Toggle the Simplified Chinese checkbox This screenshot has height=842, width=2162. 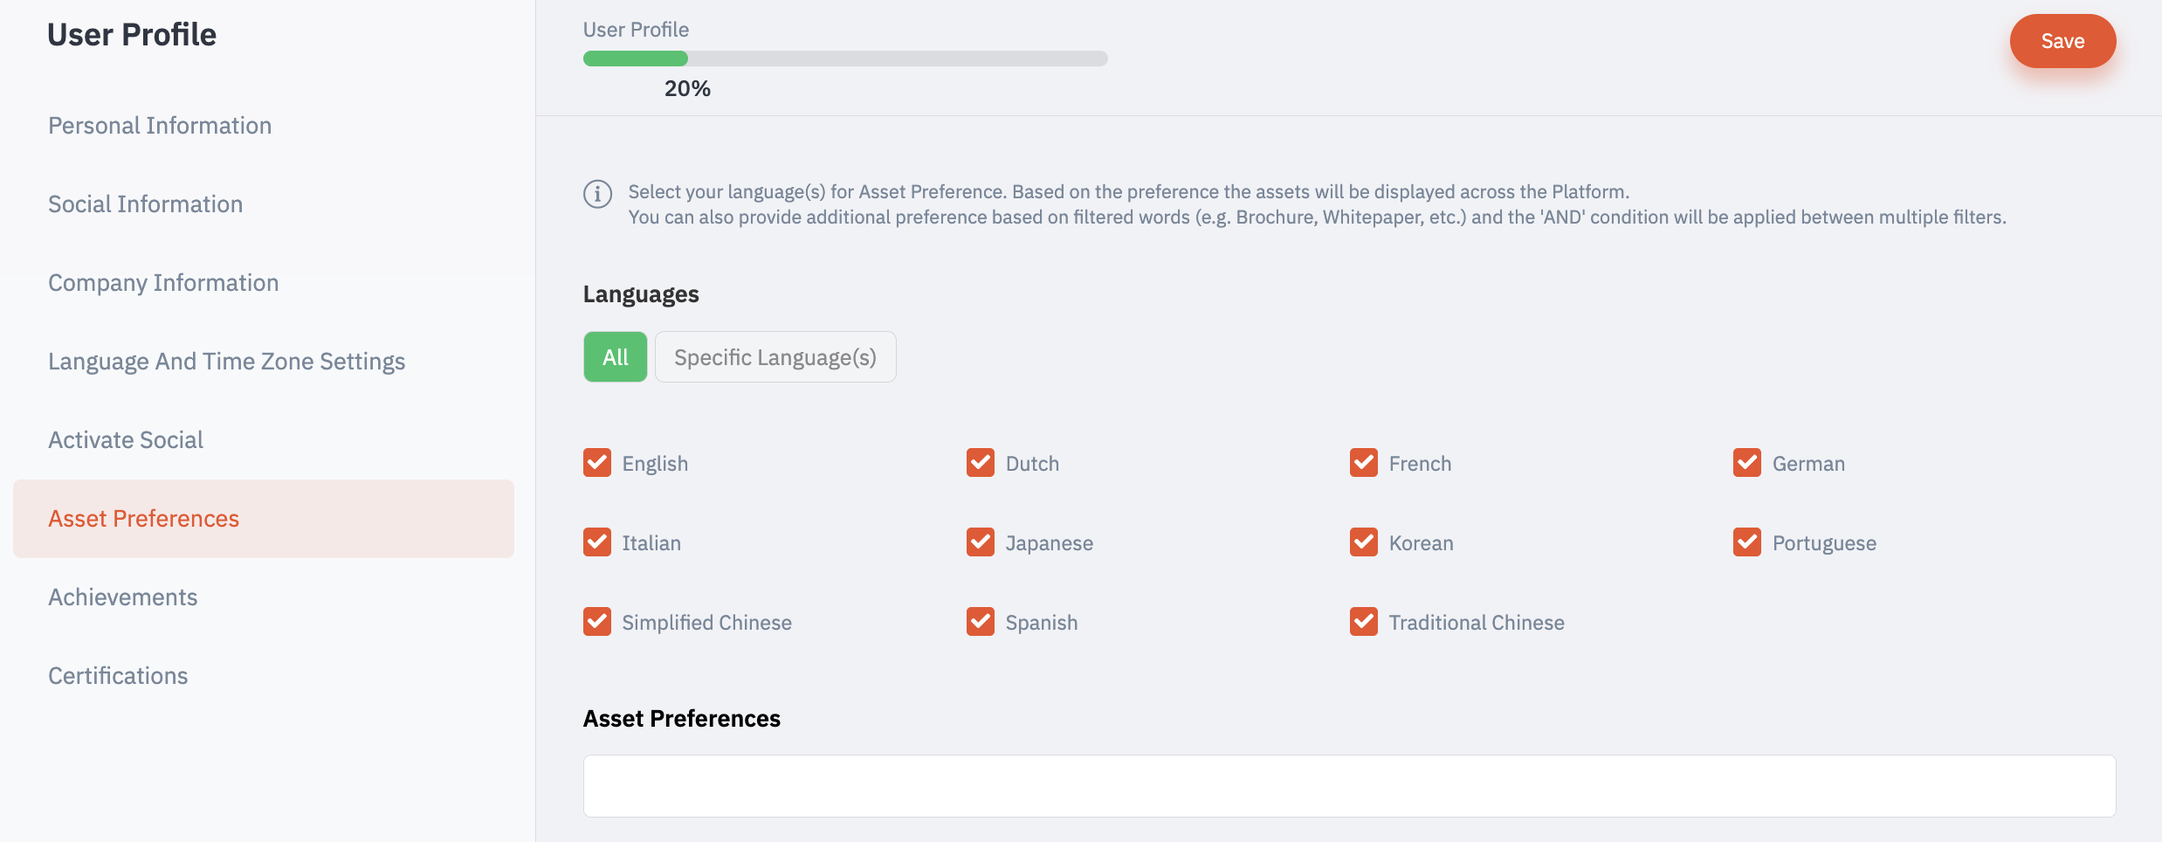coord(597,622)
